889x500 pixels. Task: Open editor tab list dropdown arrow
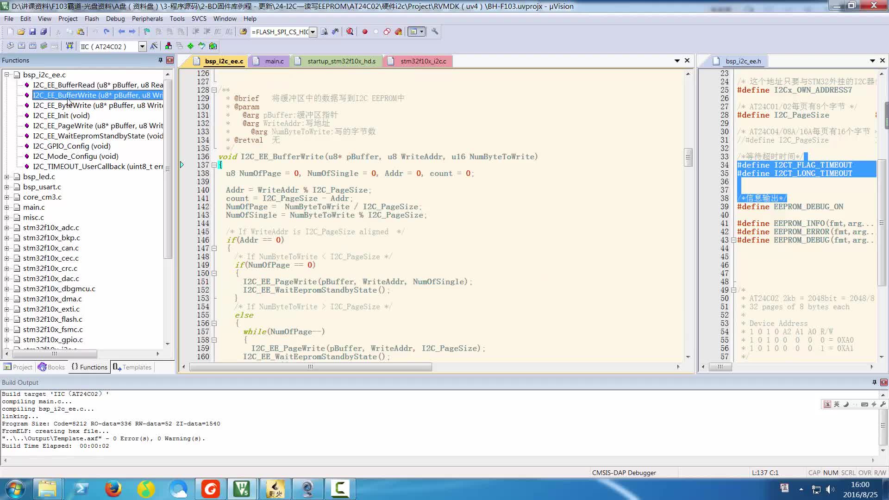(677, 61)
